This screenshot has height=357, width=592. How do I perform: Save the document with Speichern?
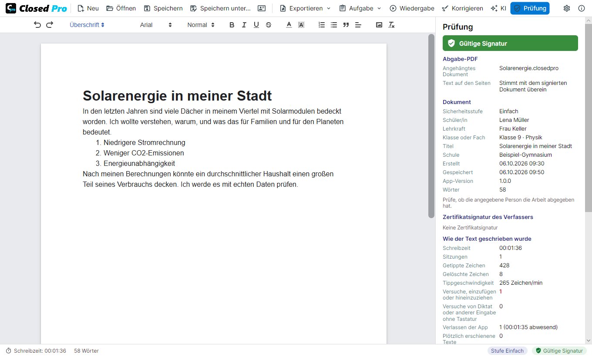tap(163, 8)
